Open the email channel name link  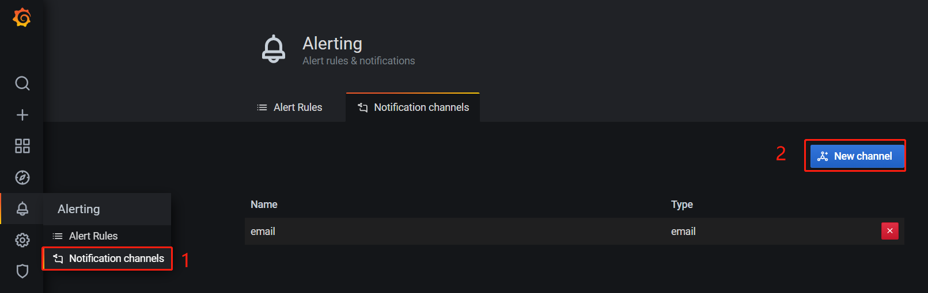(x=263, y=232)
